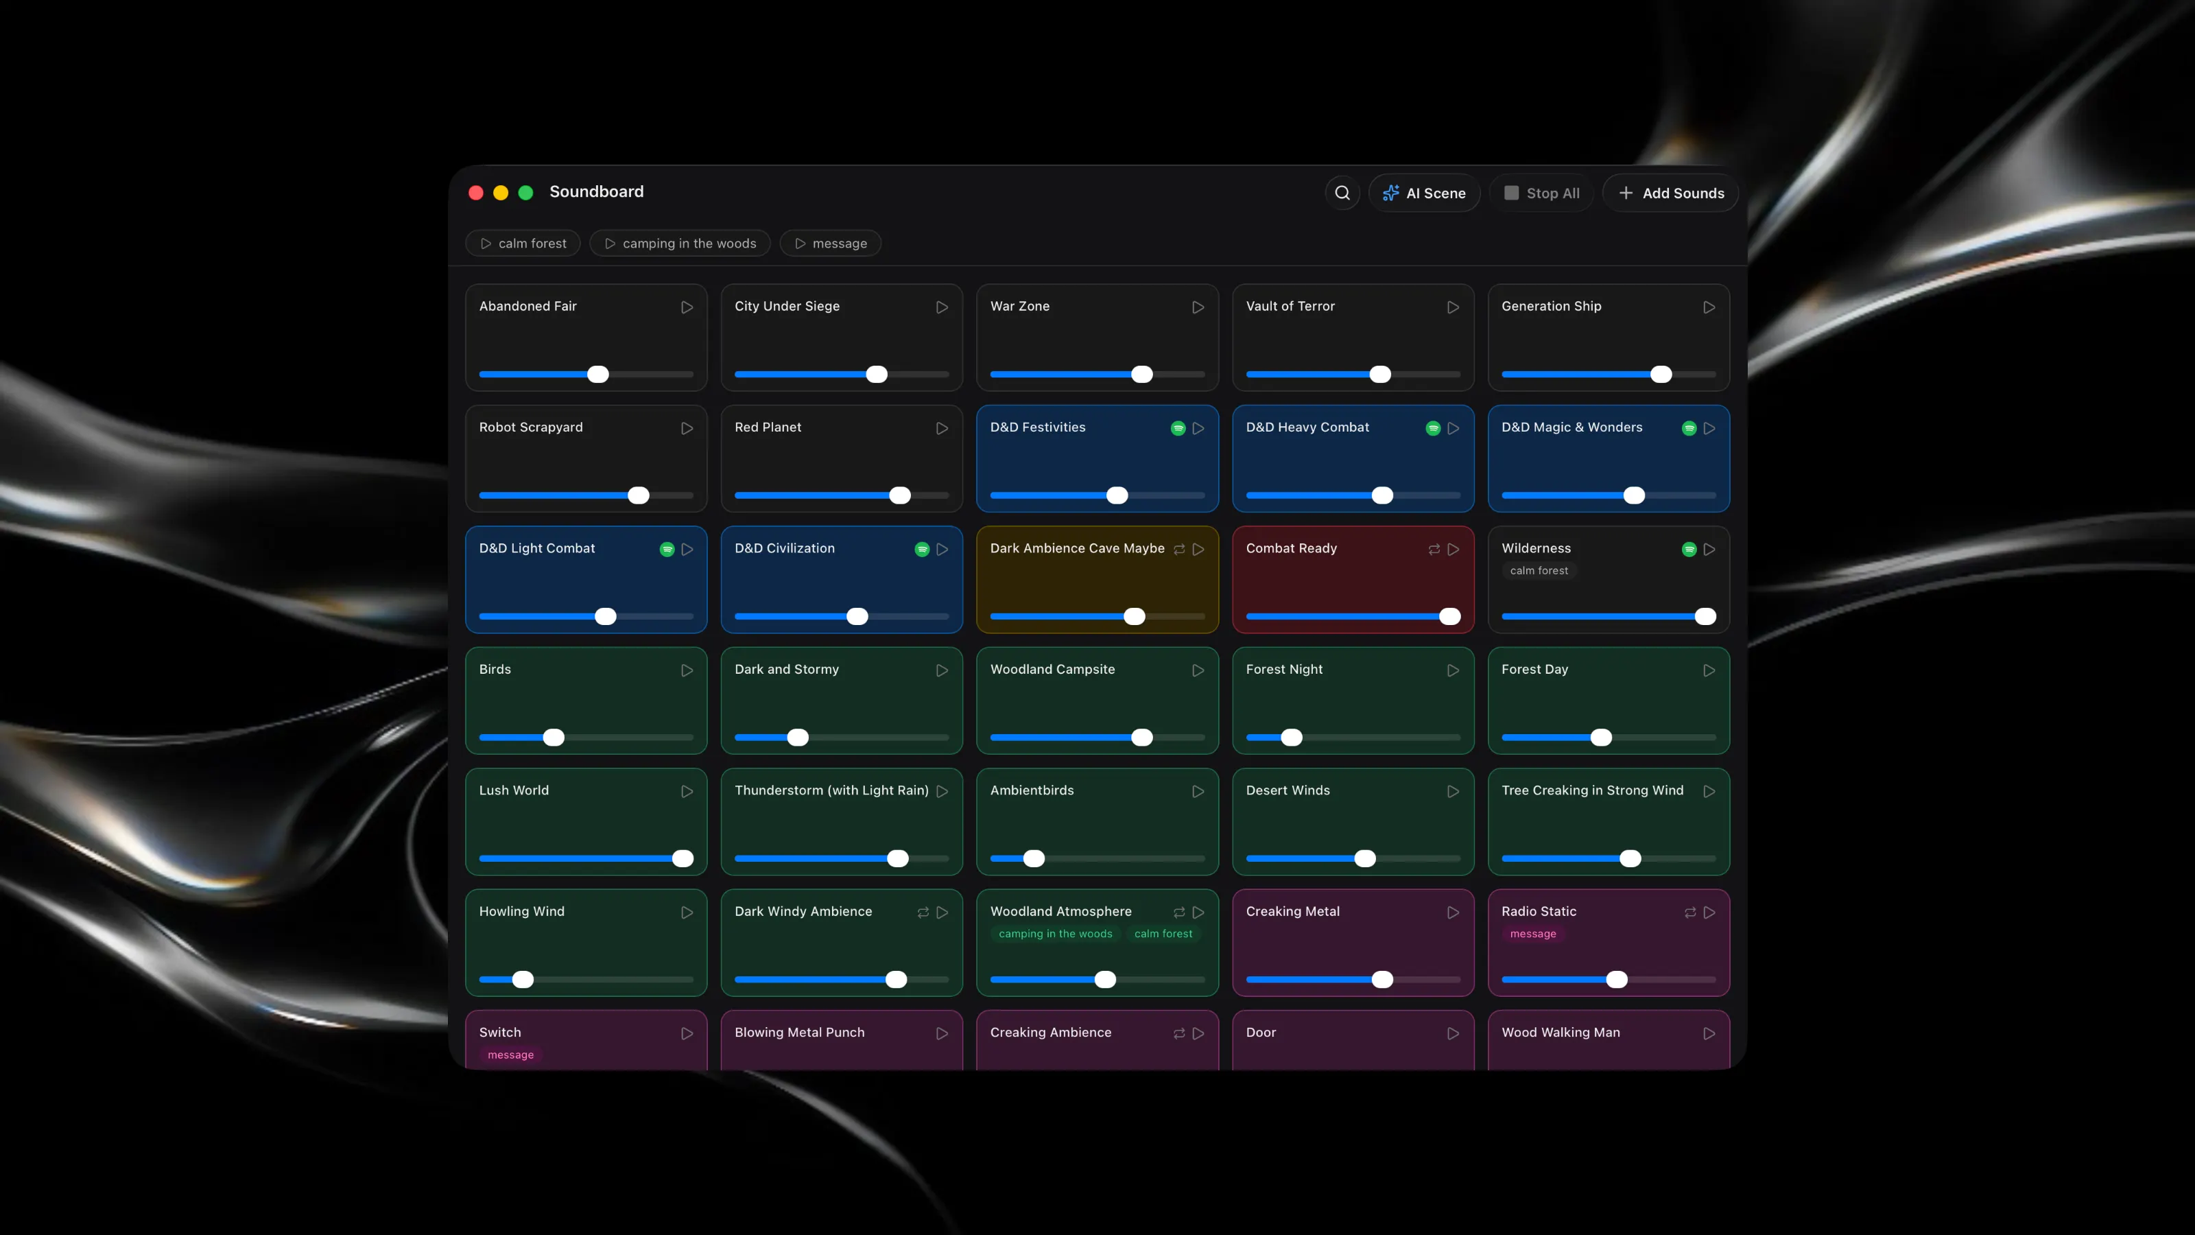2195x1235 pixels.
Task: Click Abandoned Fair volume slider handle
Action: click(598, 374)
